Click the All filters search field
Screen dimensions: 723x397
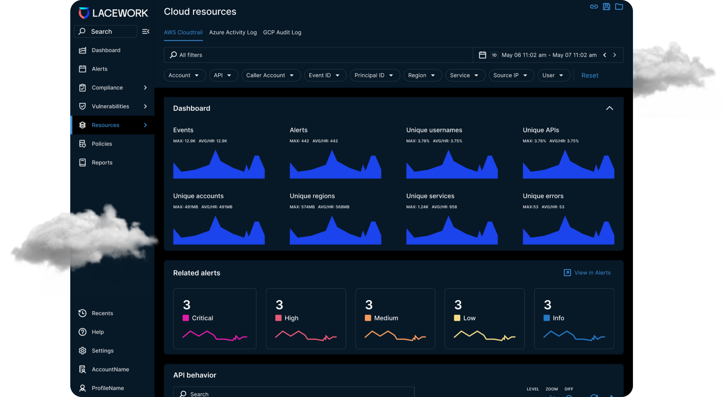318,55
